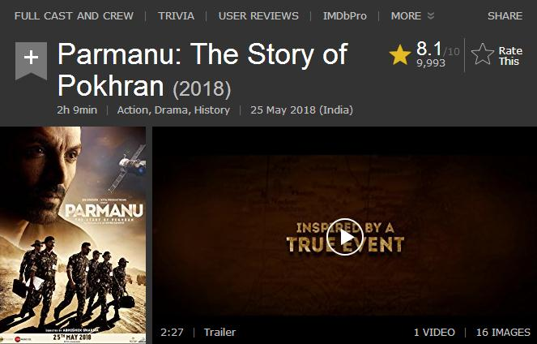
Task: Select the History genre link
Action: click(x=212, y=110)
